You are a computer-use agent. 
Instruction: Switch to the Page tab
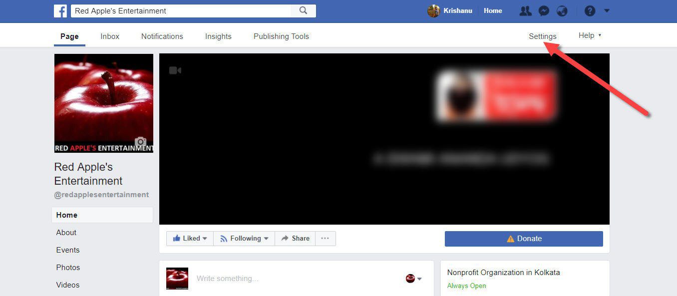(x=69, y=36)
